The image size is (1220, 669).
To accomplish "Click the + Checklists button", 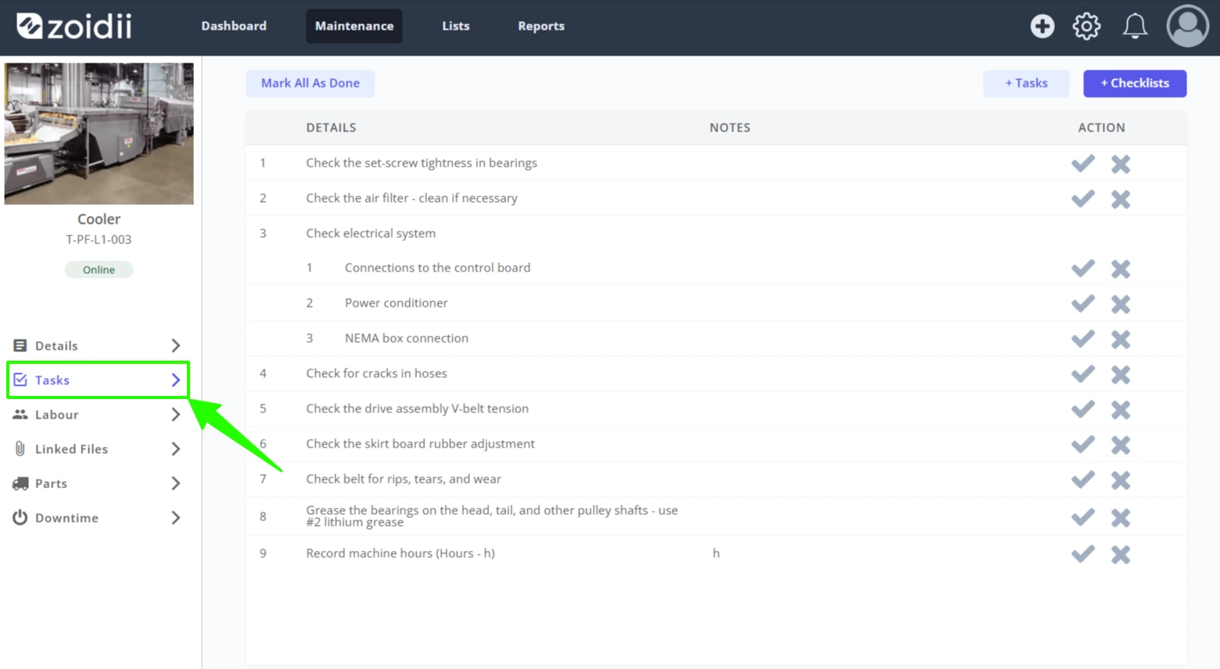I will click(1135, 83).
